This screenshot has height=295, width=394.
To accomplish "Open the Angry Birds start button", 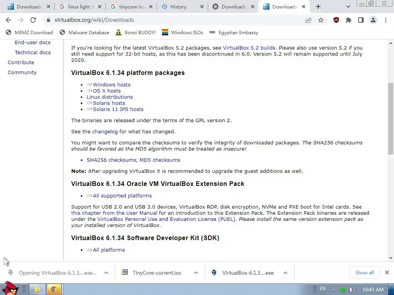I will pos(10,289).
